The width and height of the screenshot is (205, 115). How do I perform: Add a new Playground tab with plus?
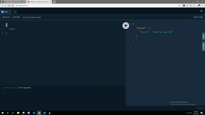coord(15,12)
